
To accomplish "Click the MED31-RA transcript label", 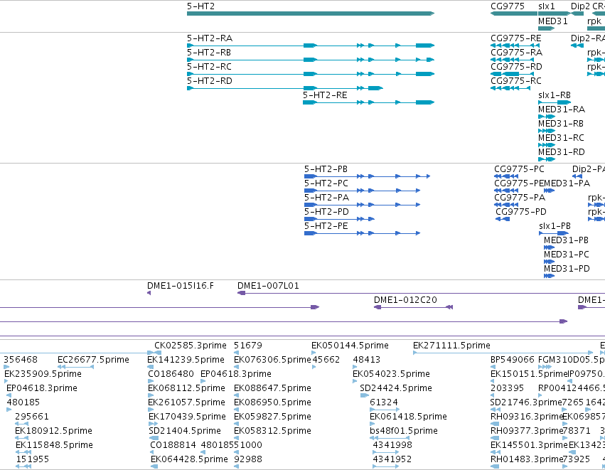I will point(562,110).
